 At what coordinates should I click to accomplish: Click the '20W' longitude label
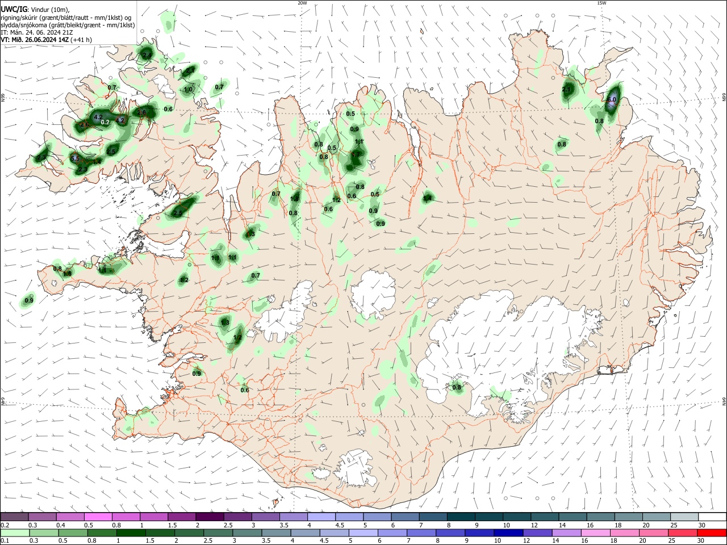tap(303, 3)
